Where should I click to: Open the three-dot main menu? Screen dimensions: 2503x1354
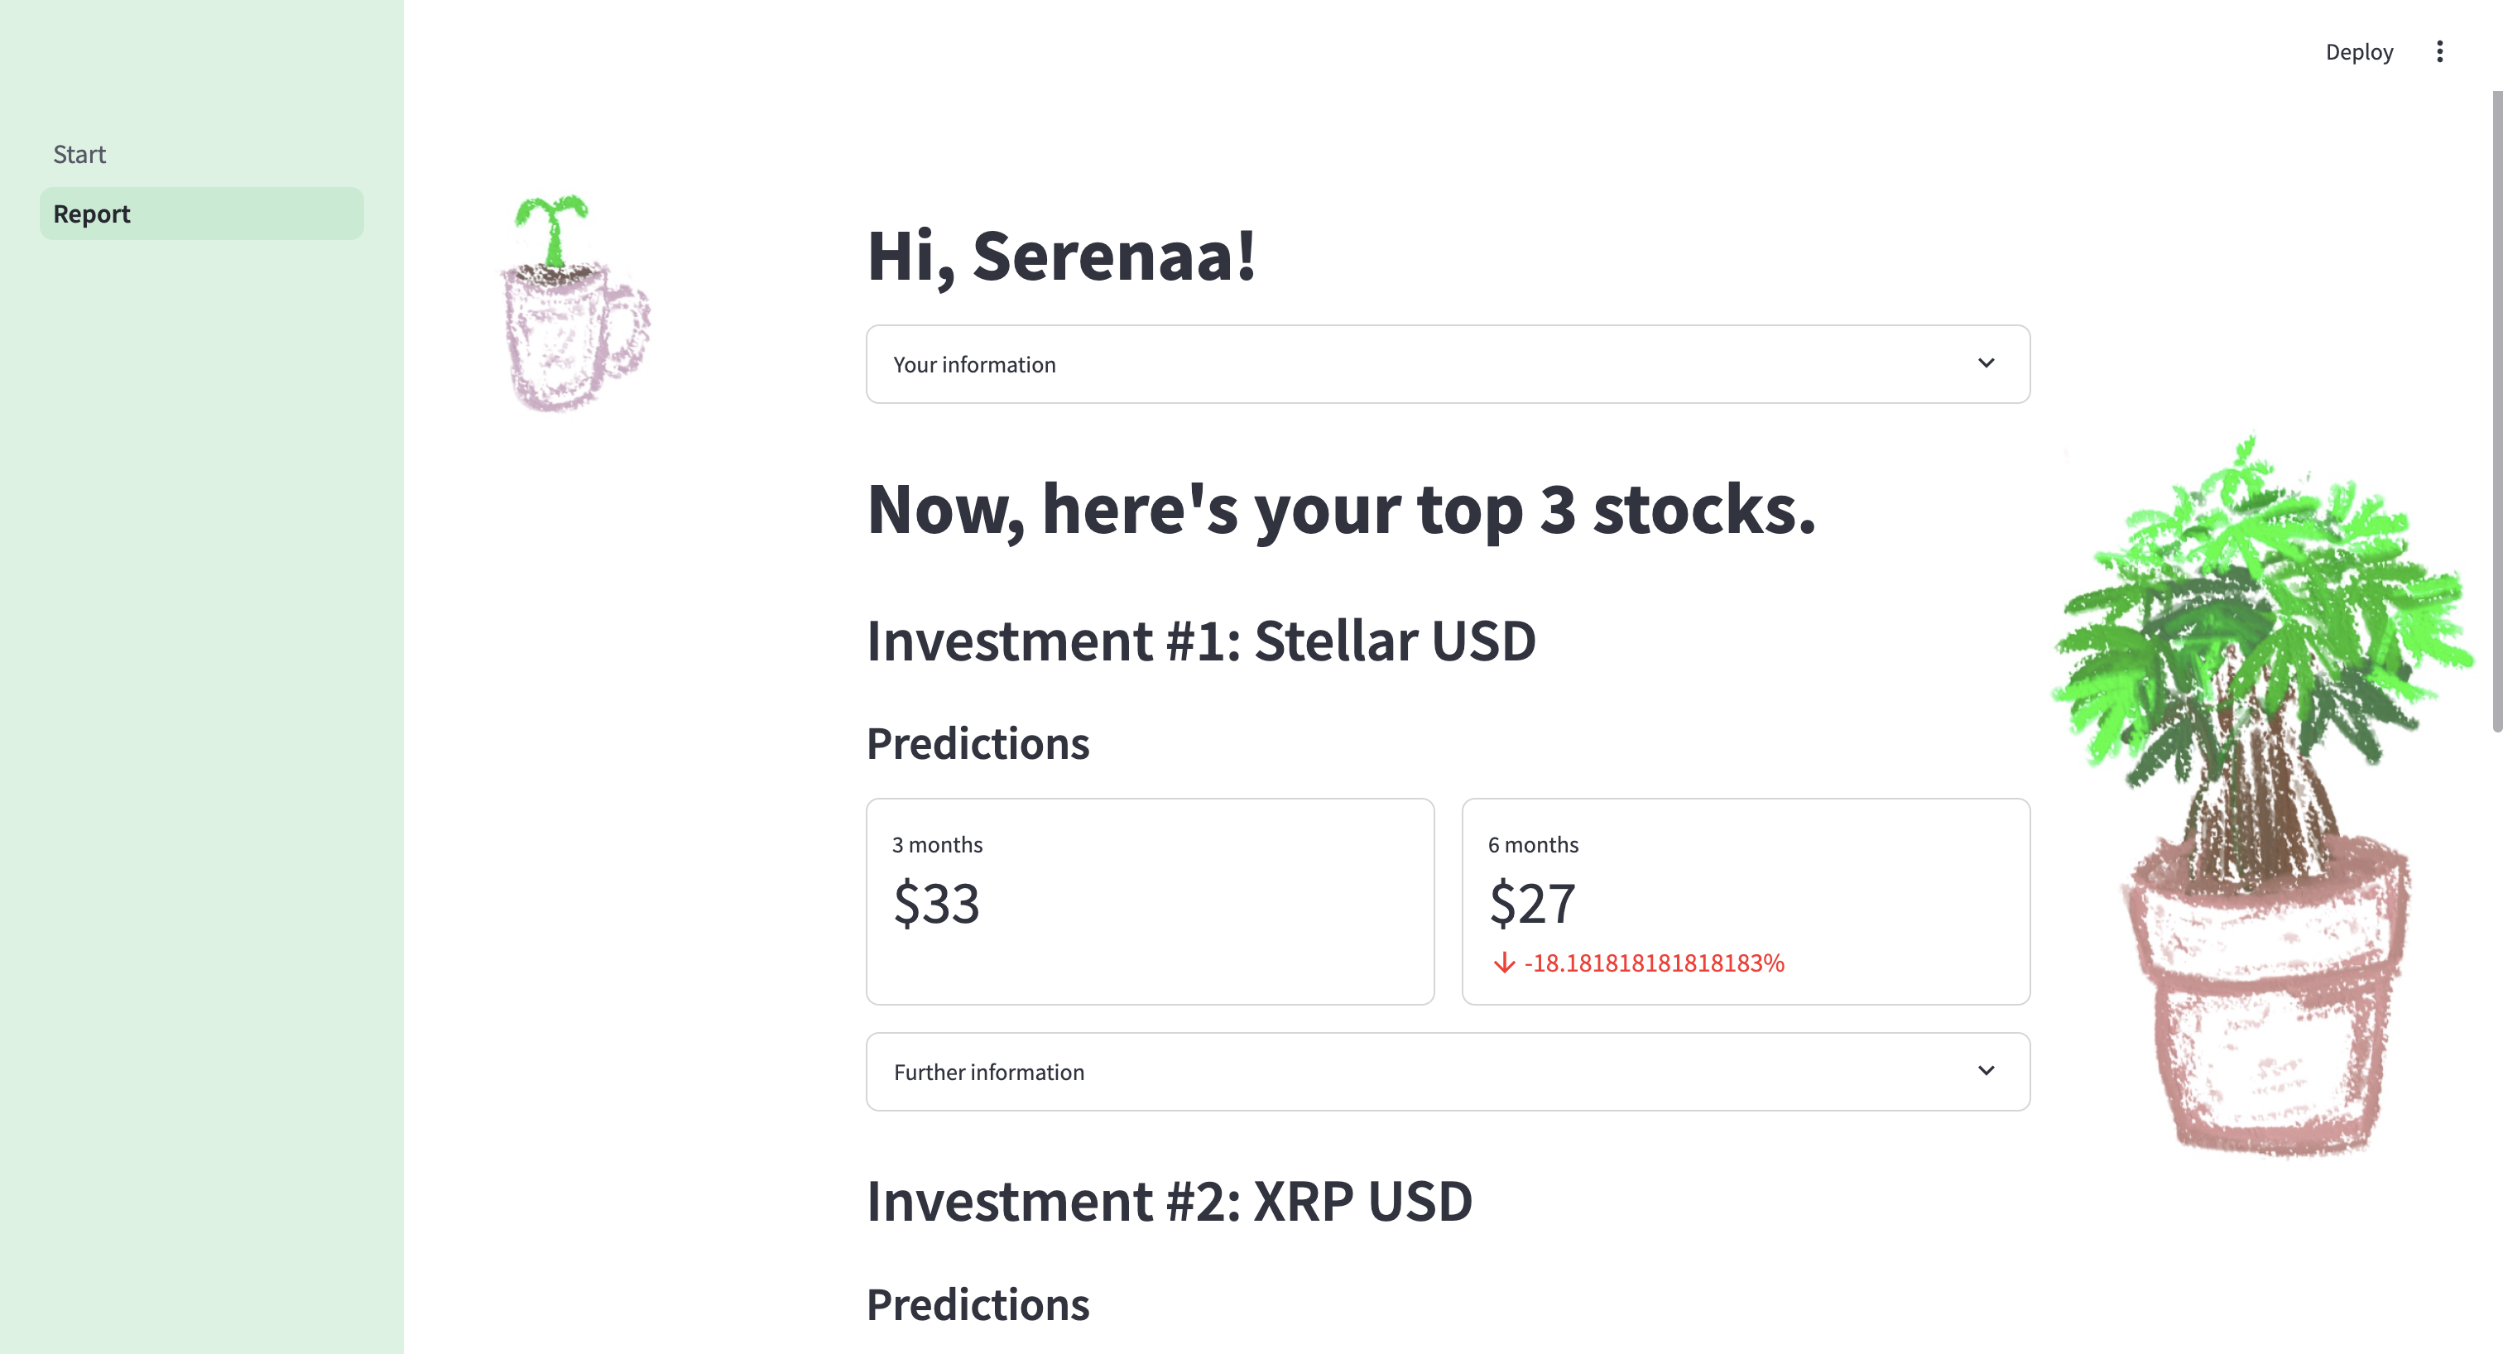click(2439, 51)
